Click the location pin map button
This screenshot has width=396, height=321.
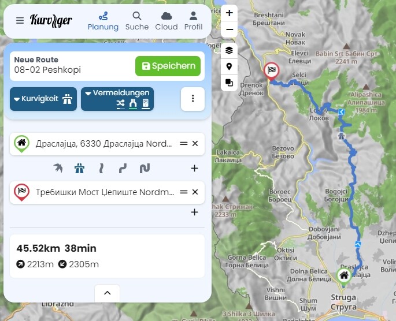[x=229, y=66]
